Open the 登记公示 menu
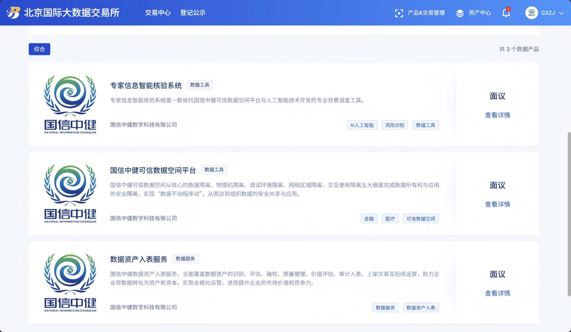Viewport: 571px width, 332px height. click(x=193, y=13)
